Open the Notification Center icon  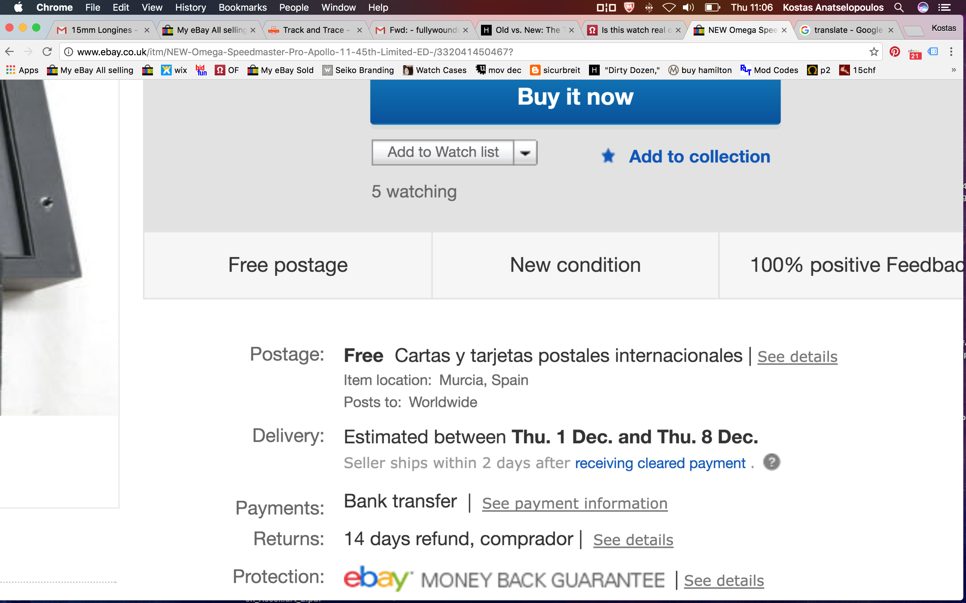tap(944, 8)
